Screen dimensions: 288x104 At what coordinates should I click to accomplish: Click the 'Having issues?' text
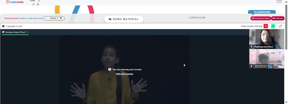[x=12, y=18]
